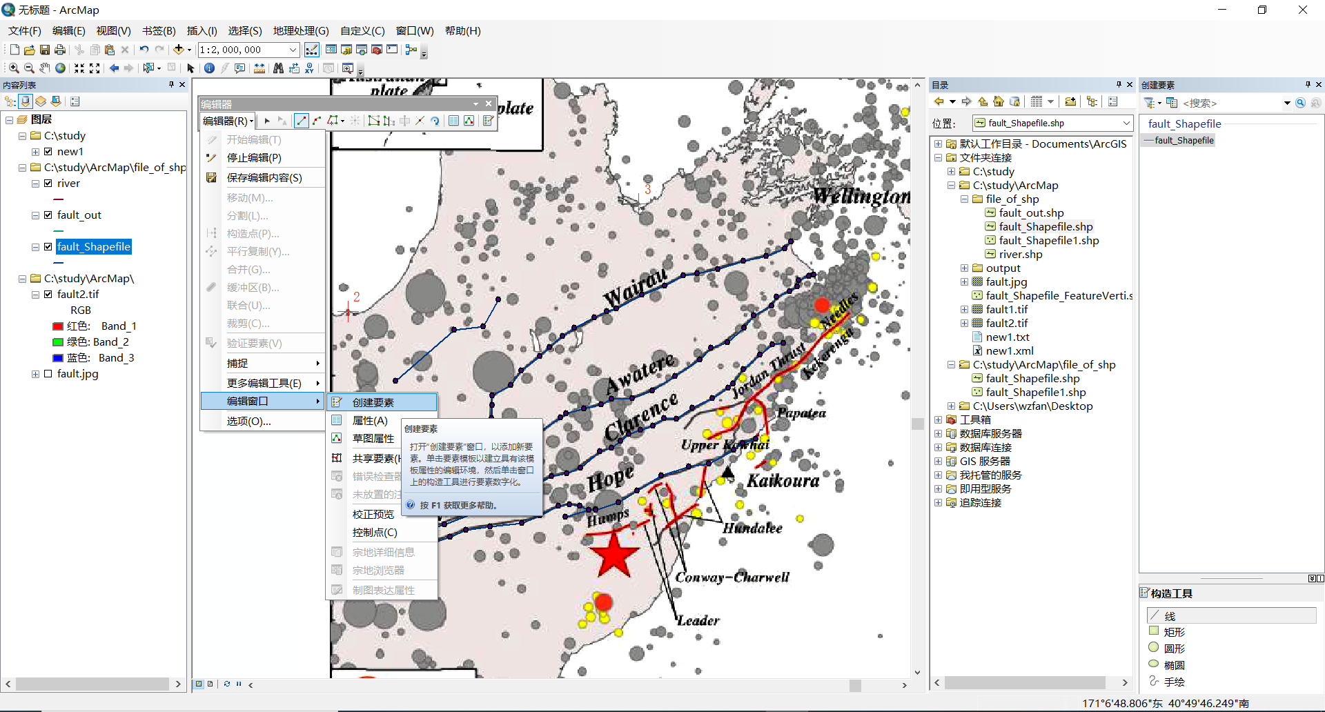This screenshot has width=1325, height=712.
Task: Save the map with the floppy icon
Action: (44, 50)
